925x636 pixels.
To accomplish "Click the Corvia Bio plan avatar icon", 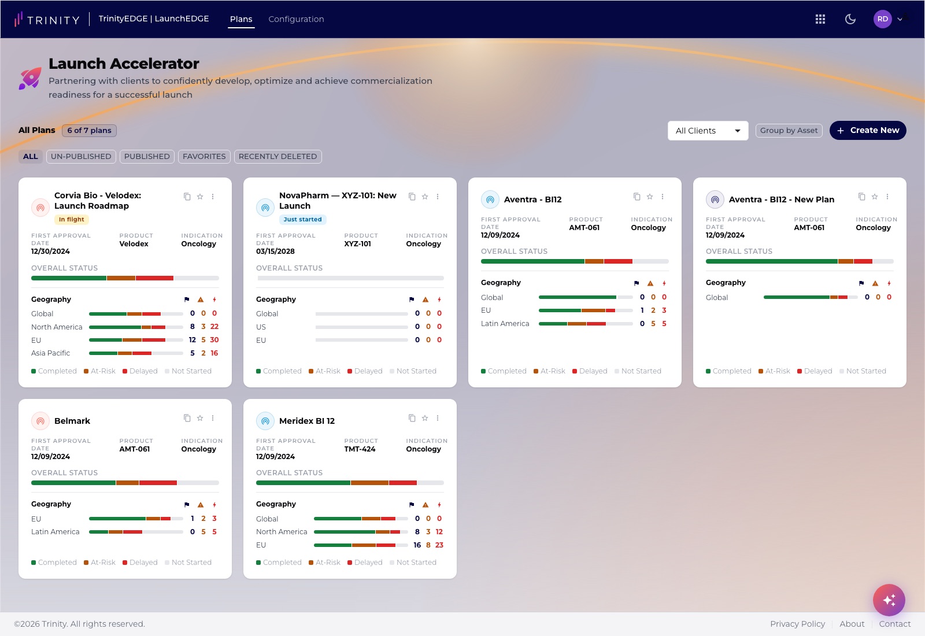I will coord(40,208).
